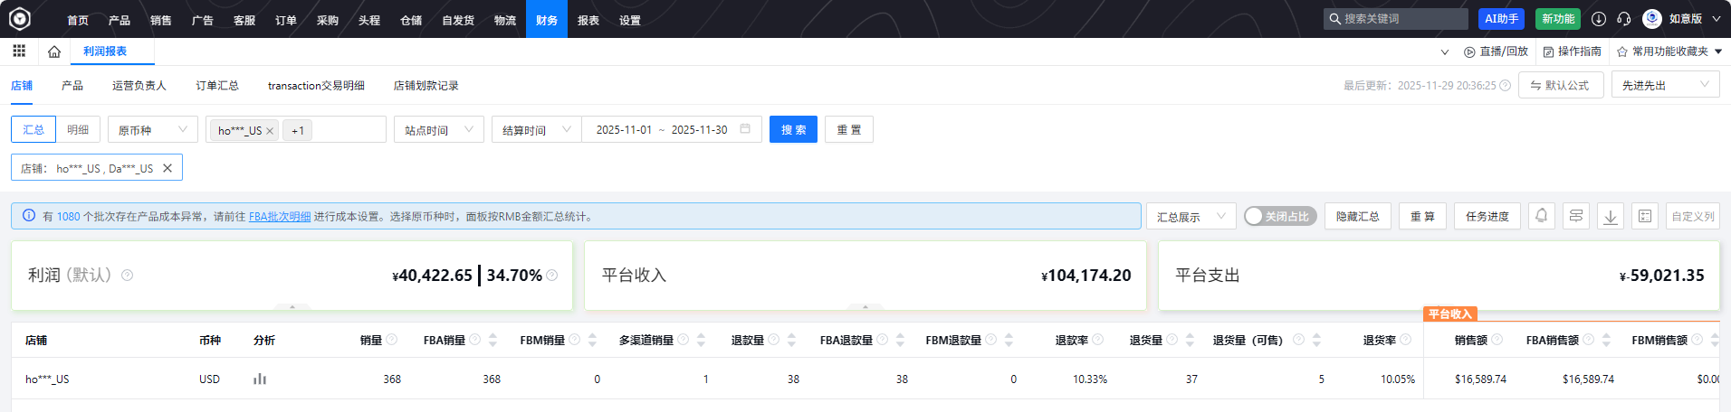Click the 搜索关键词 search field
The width and height of the screenshot is (1731, 412).
tap(1396, 19)
